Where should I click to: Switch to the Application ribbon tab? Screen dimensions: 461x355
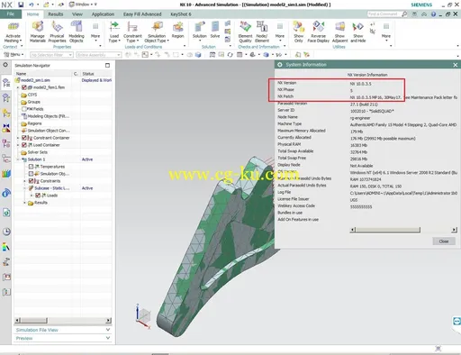point(103,14)
